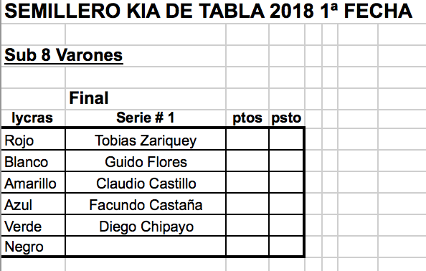Select the Tobias Zariquey name cell

click(x=146, y=139)
